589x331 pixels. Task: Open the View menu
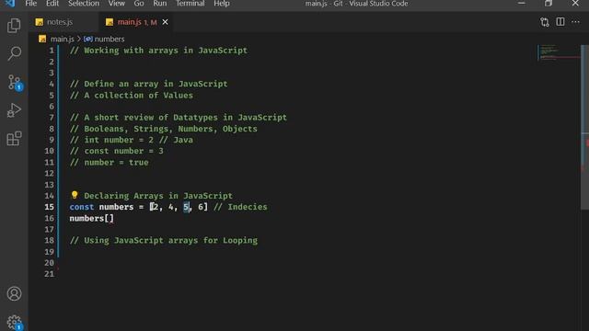[x=117, y=4]
